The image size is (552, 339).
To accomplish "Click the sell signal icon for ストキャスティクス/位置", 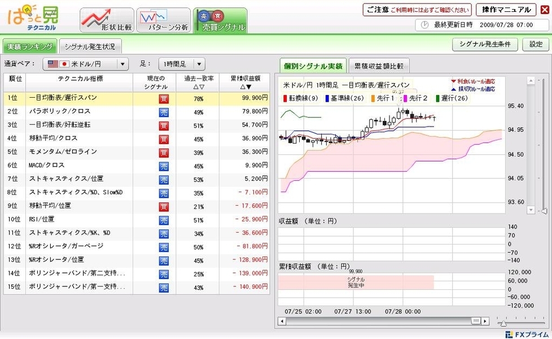I will click(x=164, y=180).
